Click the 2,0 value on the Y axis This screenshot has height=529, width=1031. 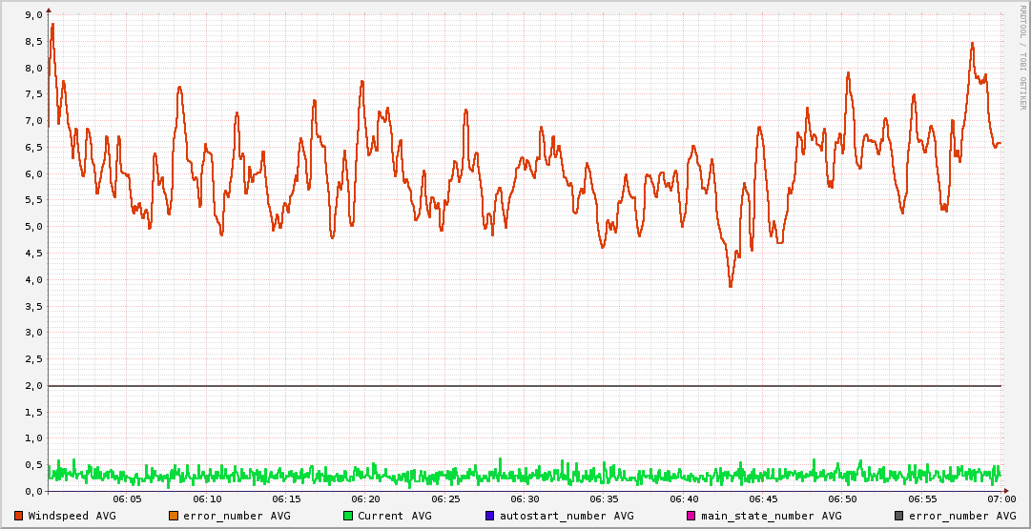32,386
